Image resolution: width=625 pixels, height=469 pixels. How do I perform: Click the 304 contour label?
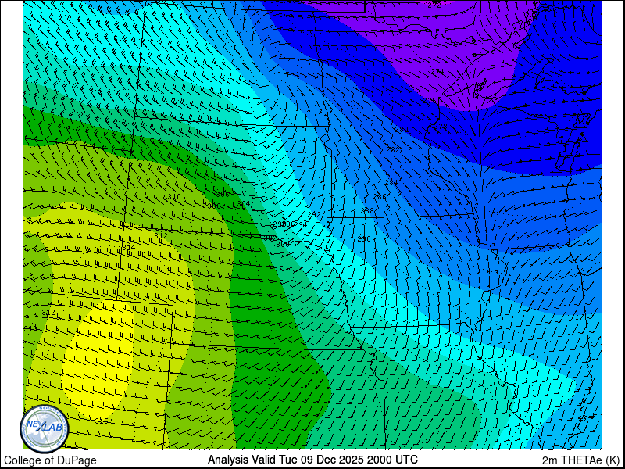tap(244, 204)
